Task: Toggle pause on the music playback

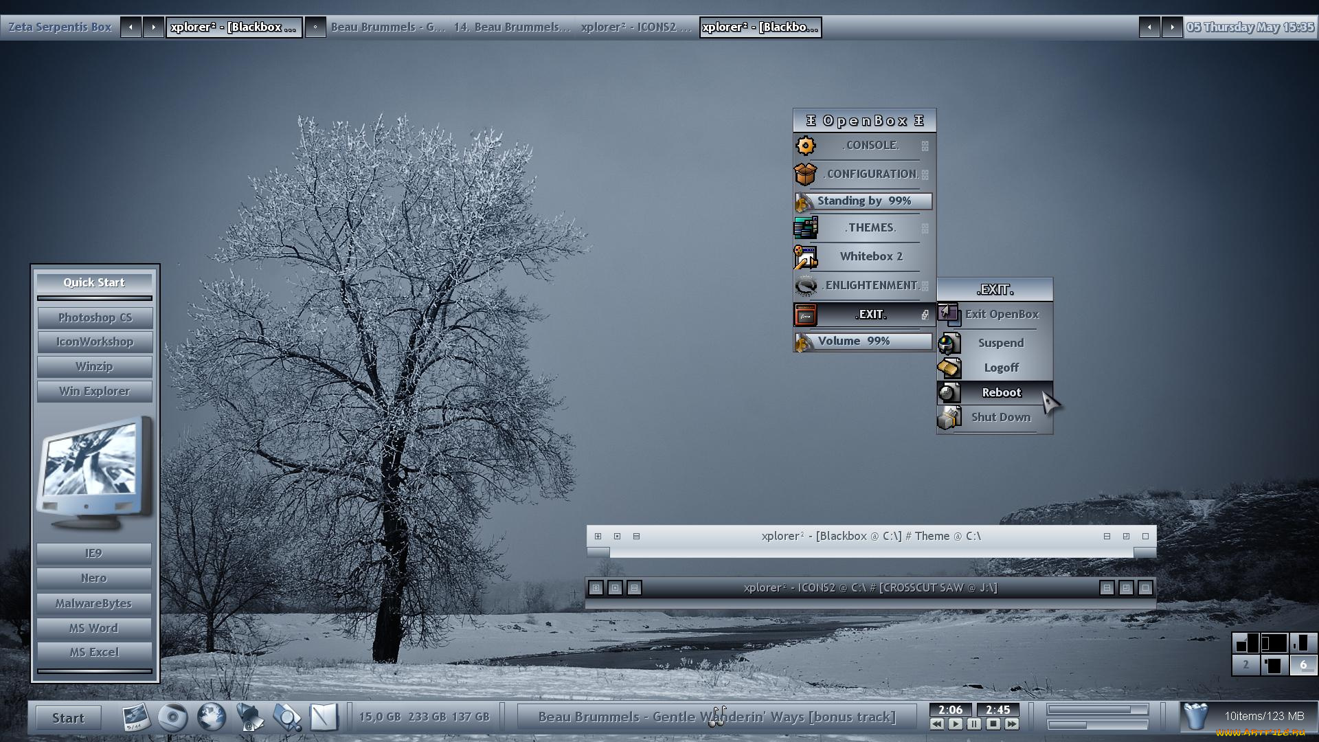Action: coord(975,723)
